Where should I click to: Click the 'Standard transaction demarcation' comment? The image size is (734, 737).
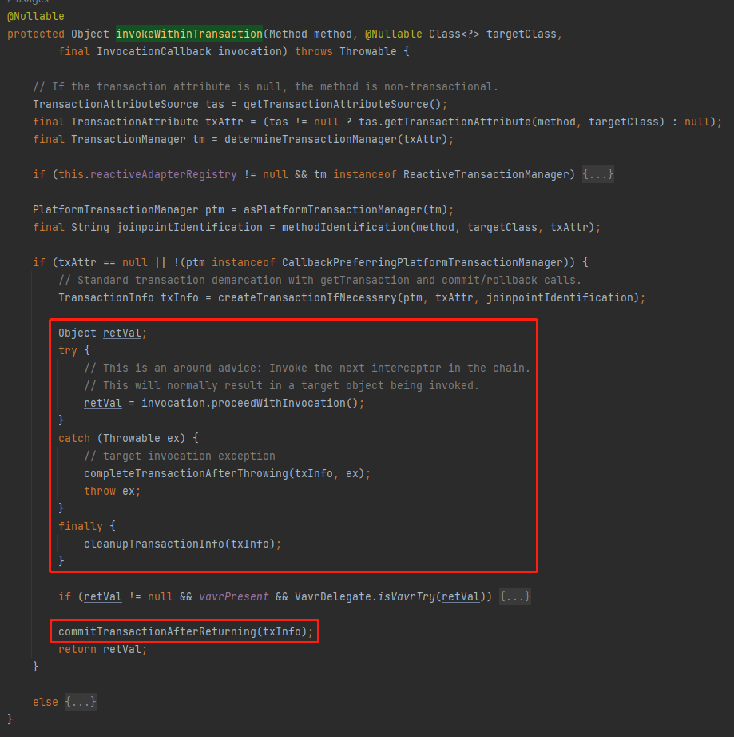[x=319, y=280]
